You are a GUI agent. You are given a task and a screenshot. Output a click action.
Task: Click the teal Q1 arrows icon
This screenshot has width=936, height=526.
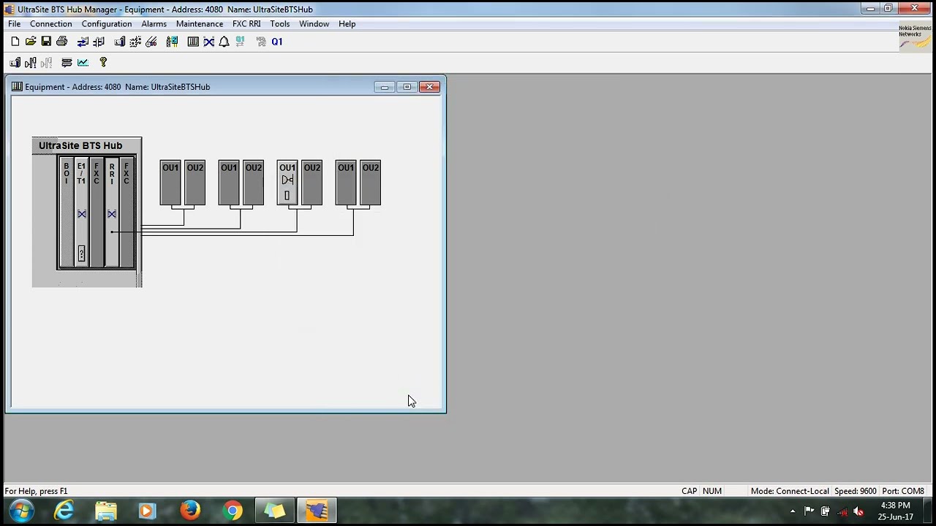[x=240, y=42]
